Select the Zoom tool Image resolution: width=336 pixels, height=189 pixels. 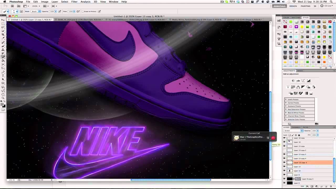[x=3, y=98]
